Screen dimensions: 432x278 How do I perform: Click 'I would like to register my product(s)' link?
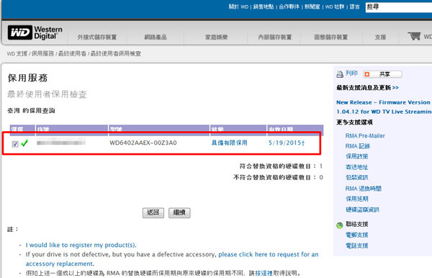coord(81,245)
